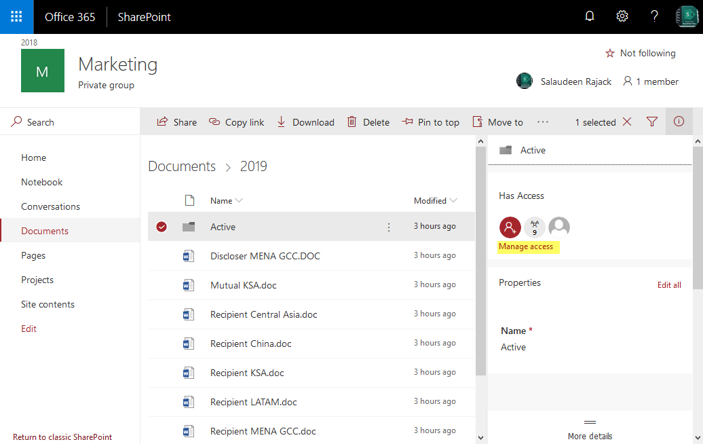Open the Office 365 app launcher waffle

coord(15,16)
